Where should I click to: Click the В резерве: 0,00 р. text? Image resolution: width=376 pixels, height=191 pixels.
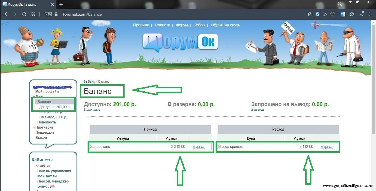191,104
